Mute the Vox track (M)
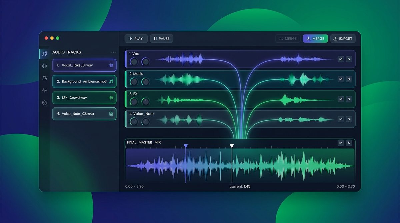 click(x=341, y=59)
